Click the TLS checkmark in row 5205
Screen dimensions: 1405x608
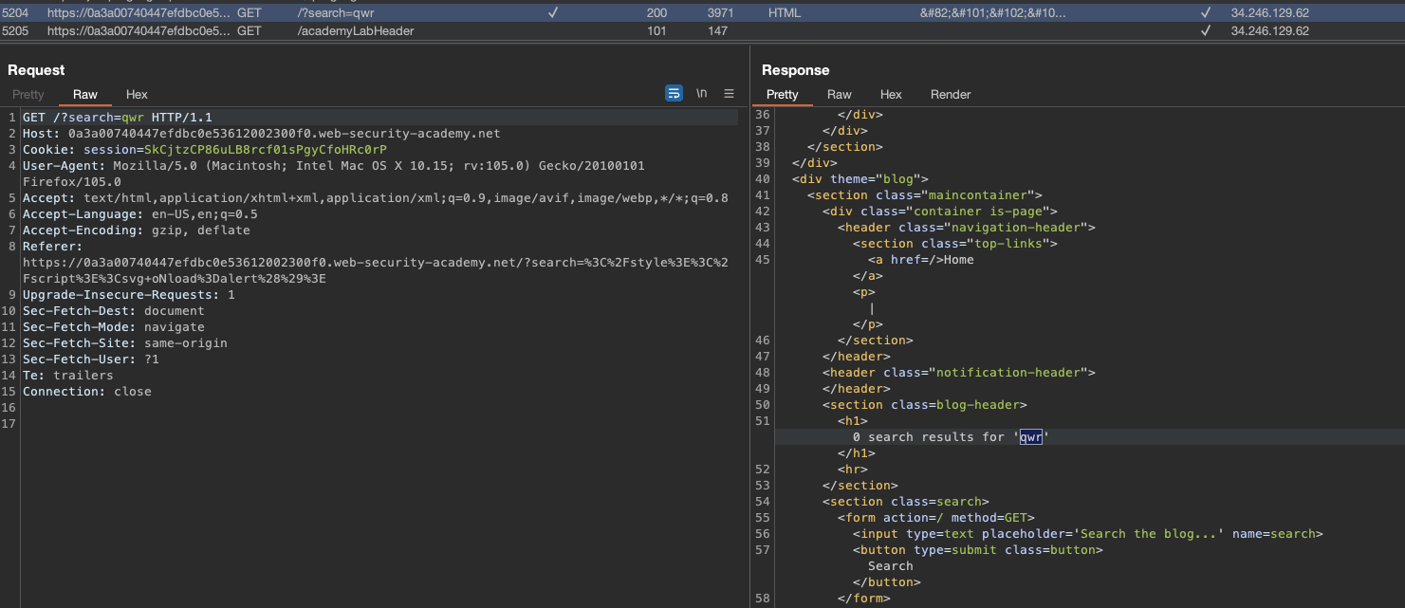click(x=1206, y=30)
